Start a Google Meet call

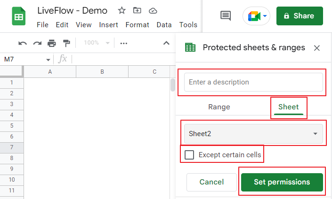[x=256, y=16]
